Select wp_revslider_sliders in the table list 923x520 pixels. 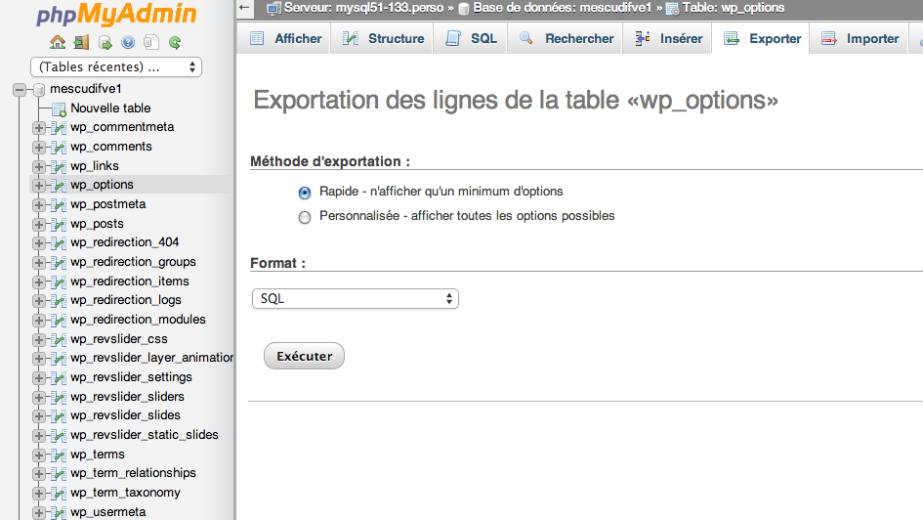click(127, 397)
